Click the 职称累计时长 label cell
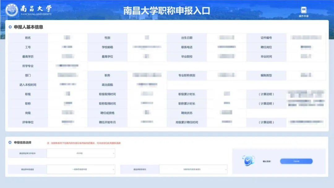The width and height of the screenshot is (334, 188). [187, 104]
